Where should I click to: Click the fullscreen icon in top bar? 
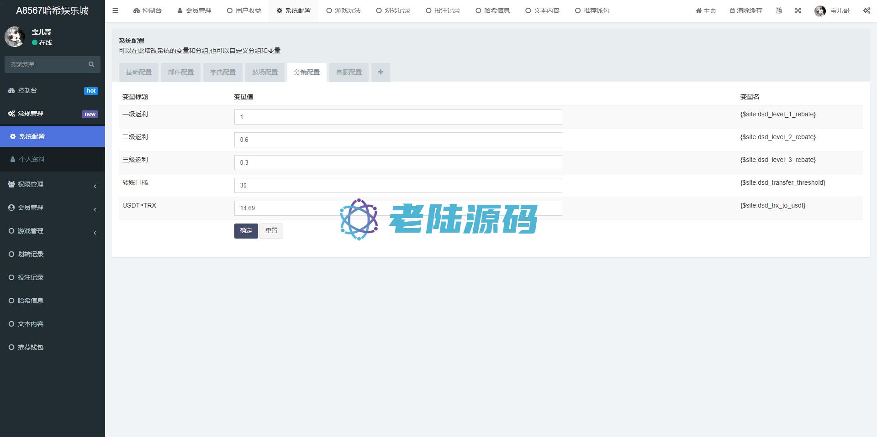click(x=798, y=10)
